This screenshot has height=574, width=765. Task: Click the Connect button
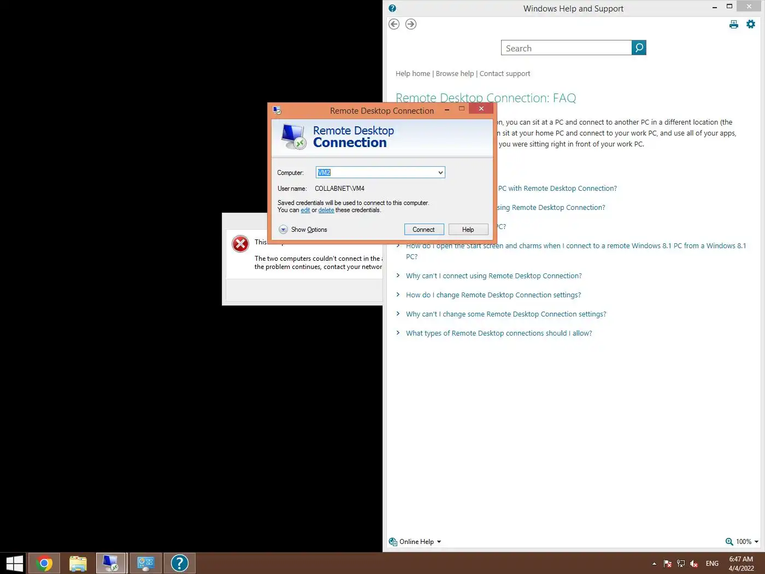423,230
